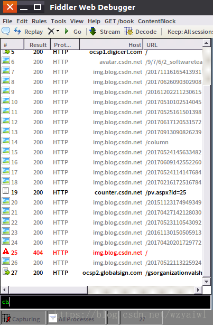This screenshot has width=213, height=325.
Task: Select avatar.csdn.net host in session 6
Action: tap(121, 62)
